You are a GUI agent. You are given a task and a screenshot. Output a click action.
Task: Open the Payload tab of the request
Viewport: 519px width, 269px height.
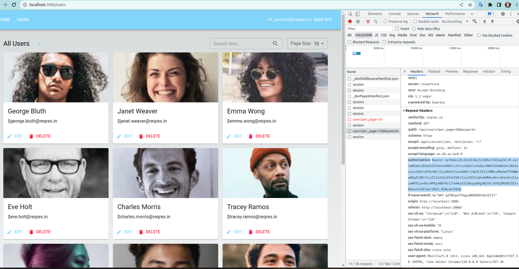pos(434,72)
